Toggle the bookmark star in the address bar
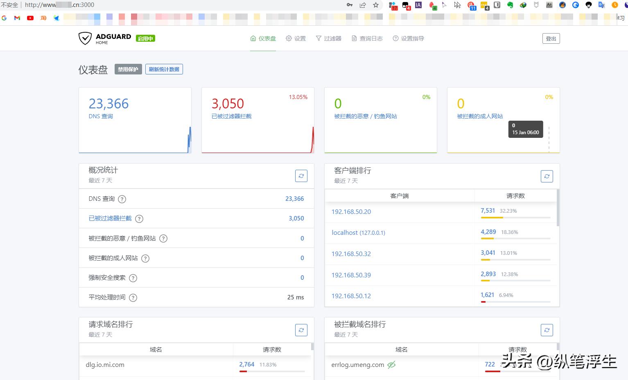The width and height of the screenshot is (628, 380). pyautogui.click(x=375, y=5)
